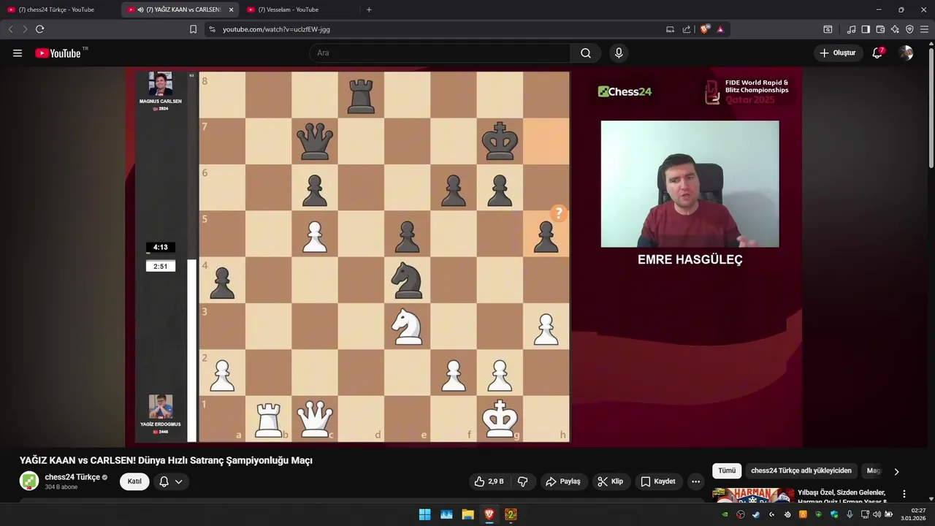Open the chess24 Türkçe channel avatar

tap(29, 481)
